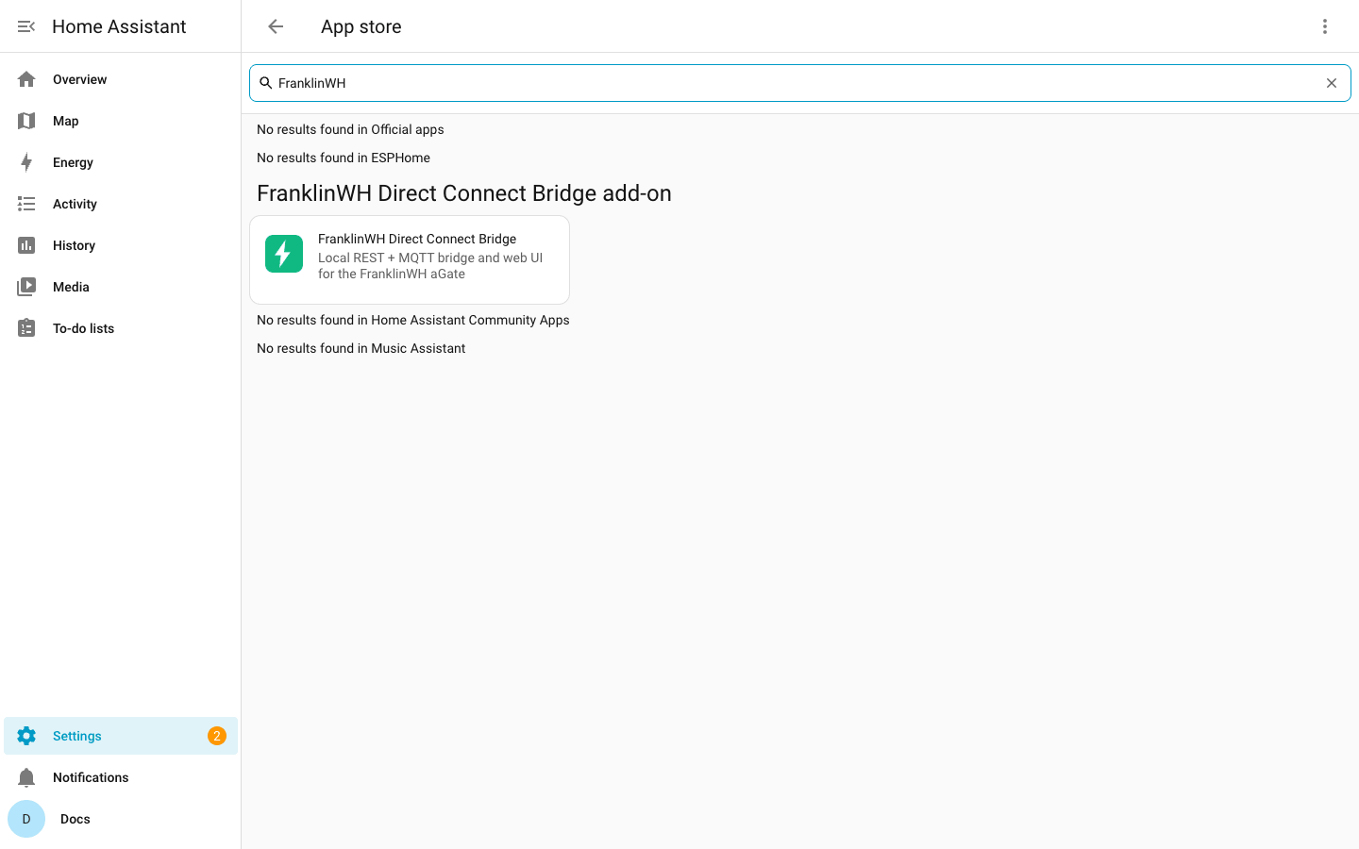Focus the App store search field
The height and width of the screenshot is (849, 1359).
[x=800, y=83]
